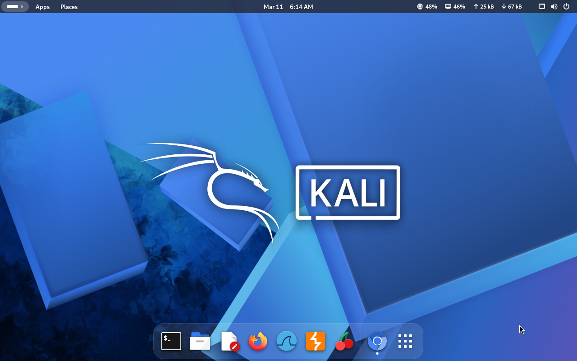Image resolution: width=577 pixels, height=361 pixels.
Task: Click the volume speaker icon
Action: [x=554, y=7]
